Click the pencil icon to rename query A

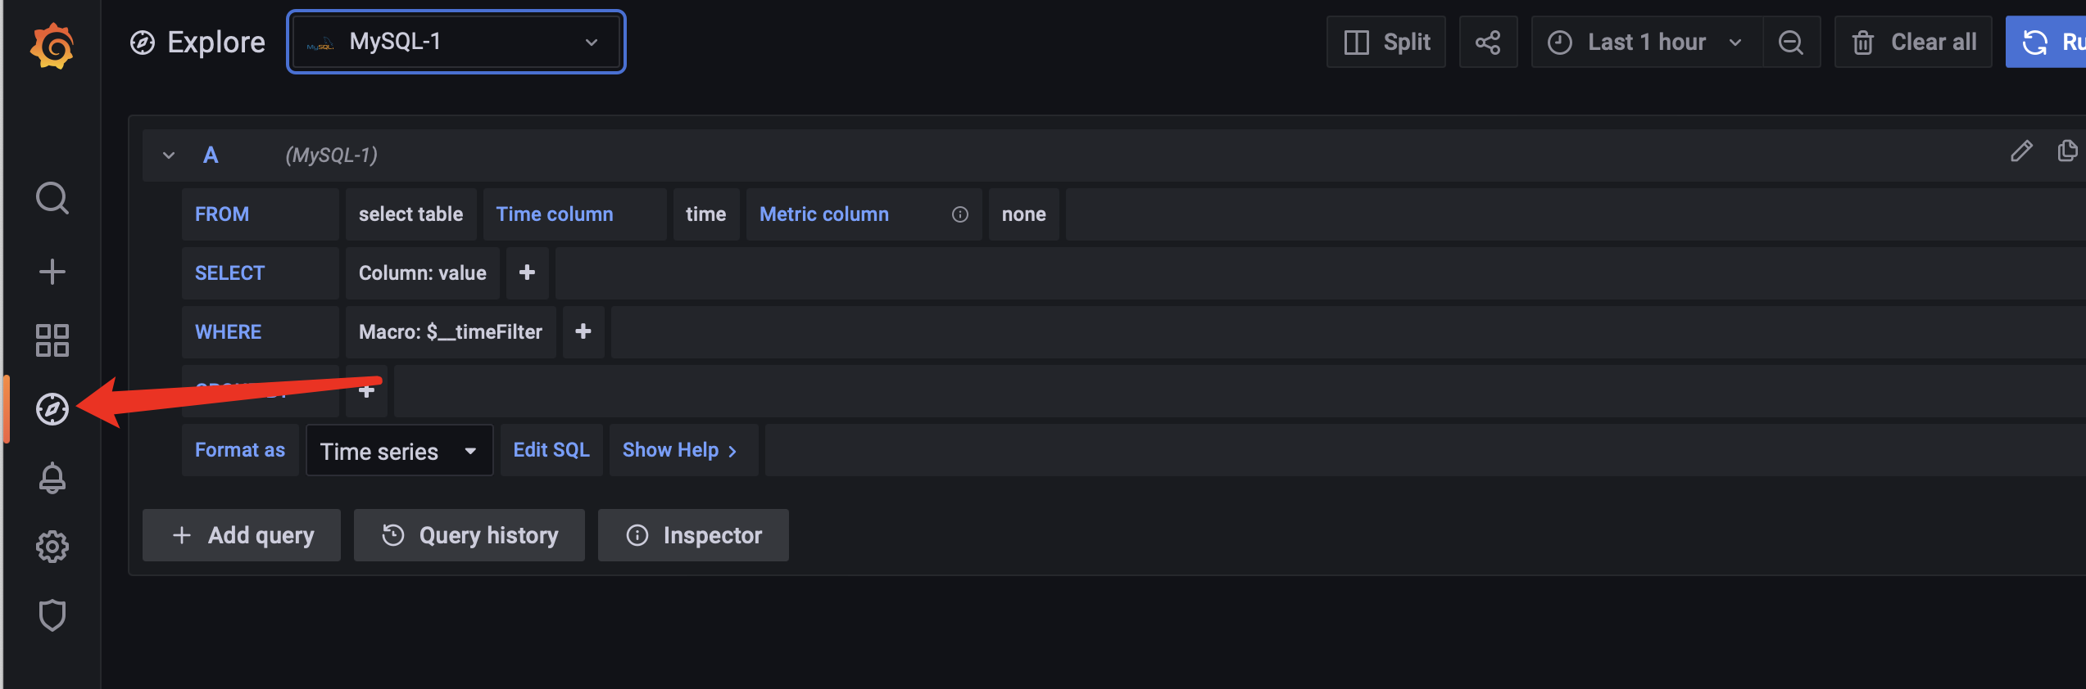[2021, 151]
